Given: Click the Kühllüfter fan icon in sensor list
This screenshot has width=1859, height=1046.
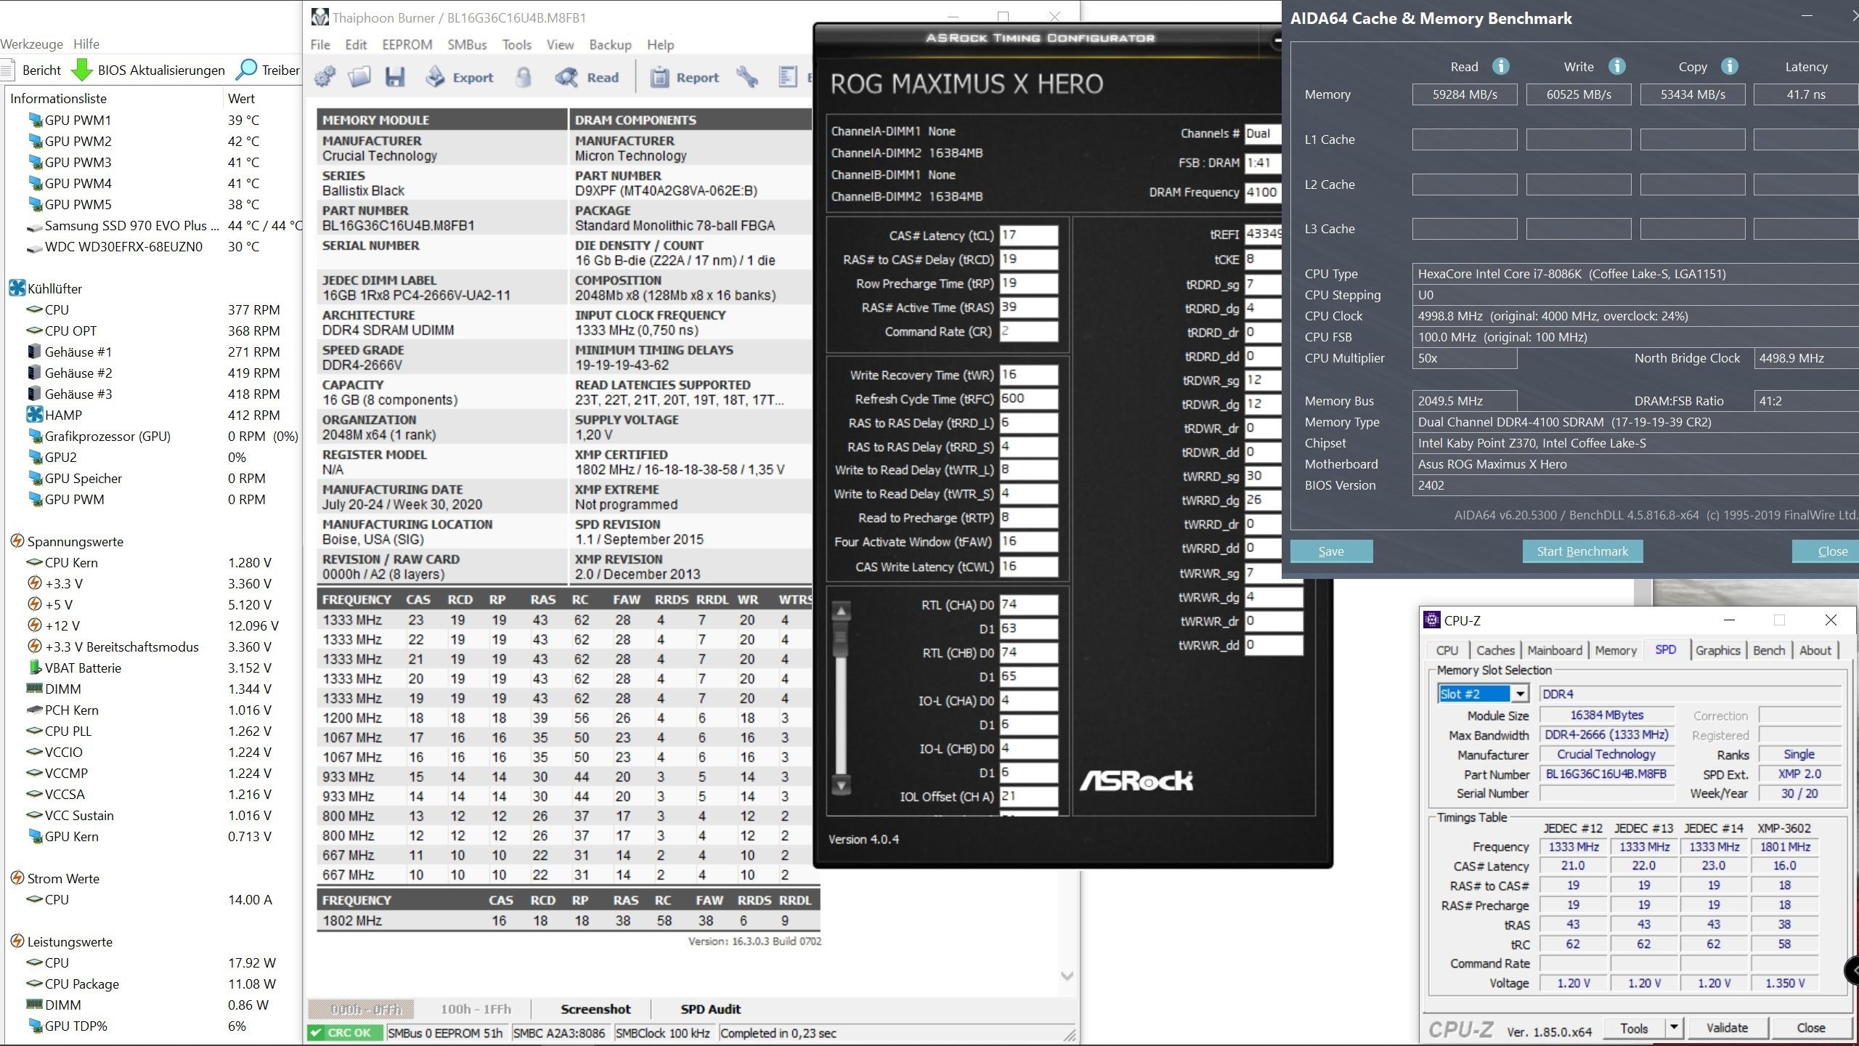Looking at the screenshot, I should tap(17, 288).
